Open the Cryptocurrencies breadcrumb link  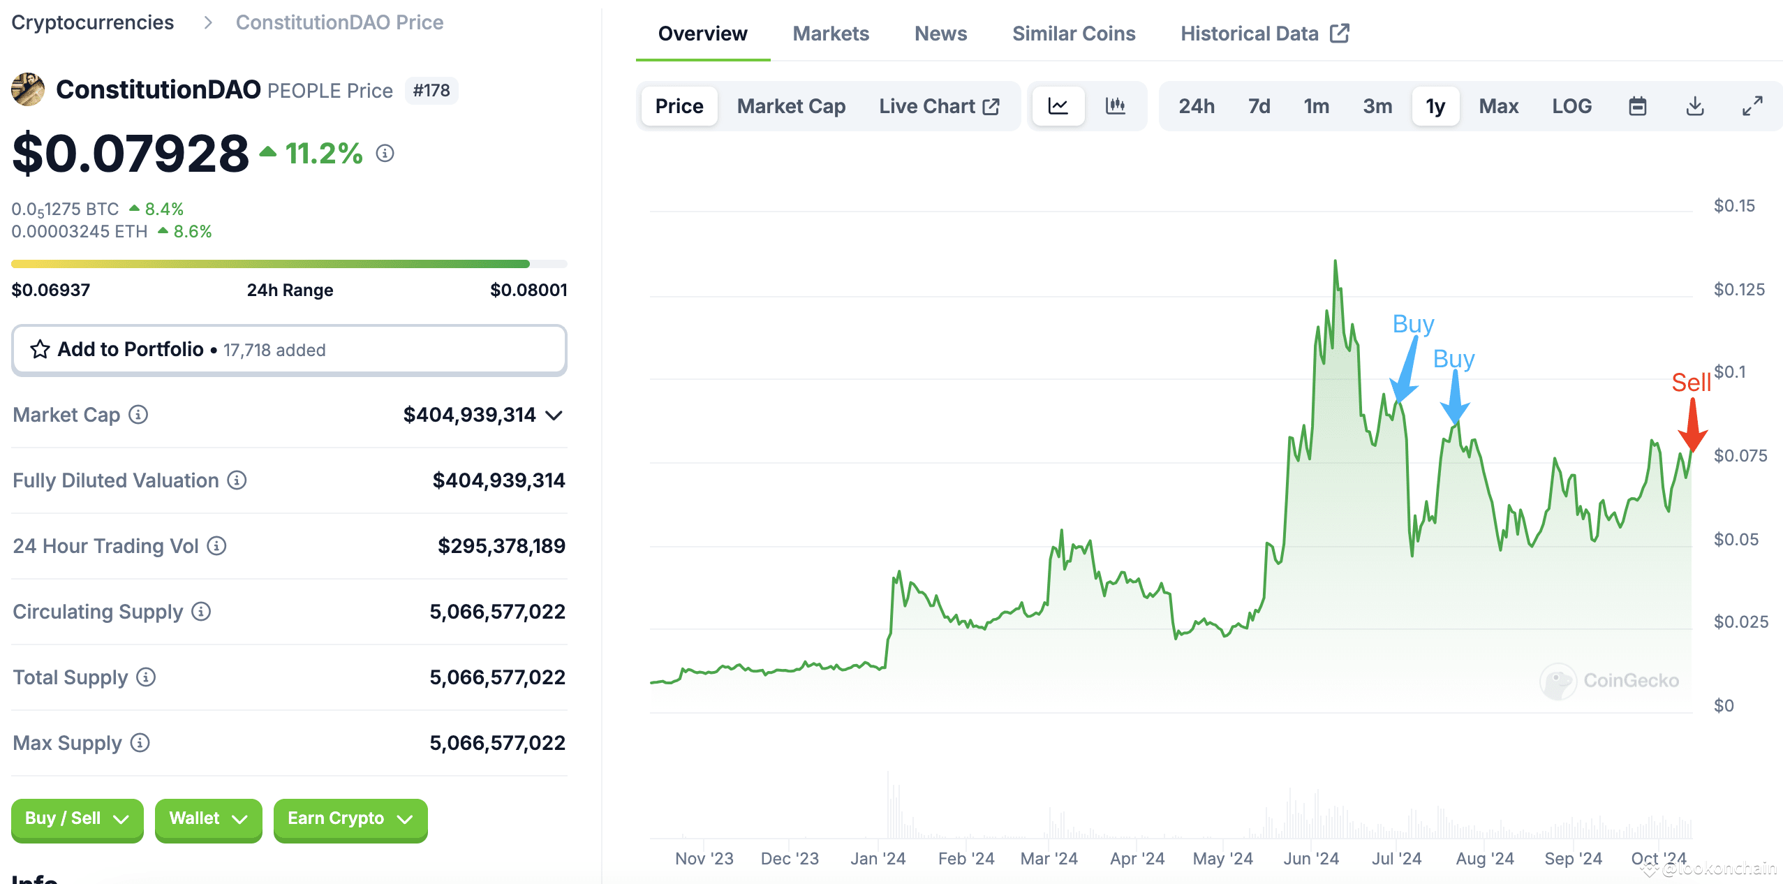click(x=92, y=22)
